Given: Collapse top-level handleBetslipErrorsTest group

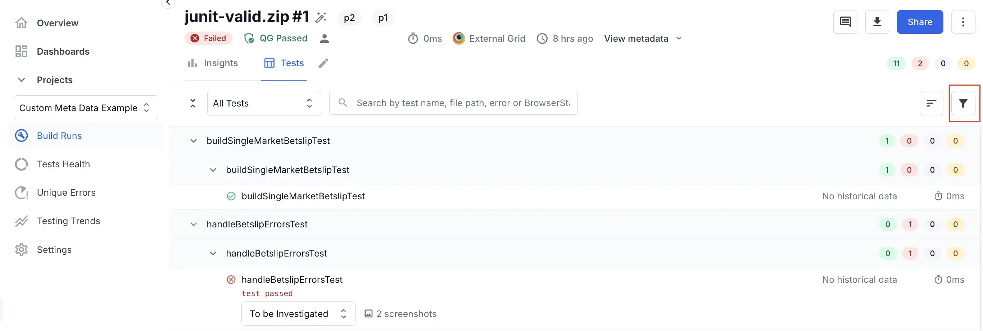Looking at the screenshot, I should pyautogui.click(x=194, y=224).
